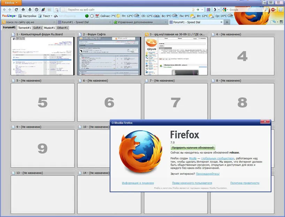Expand the undo closed tab dropdown arrow
The width and height of the screenshot is (285, 217).
coord(277,22)
